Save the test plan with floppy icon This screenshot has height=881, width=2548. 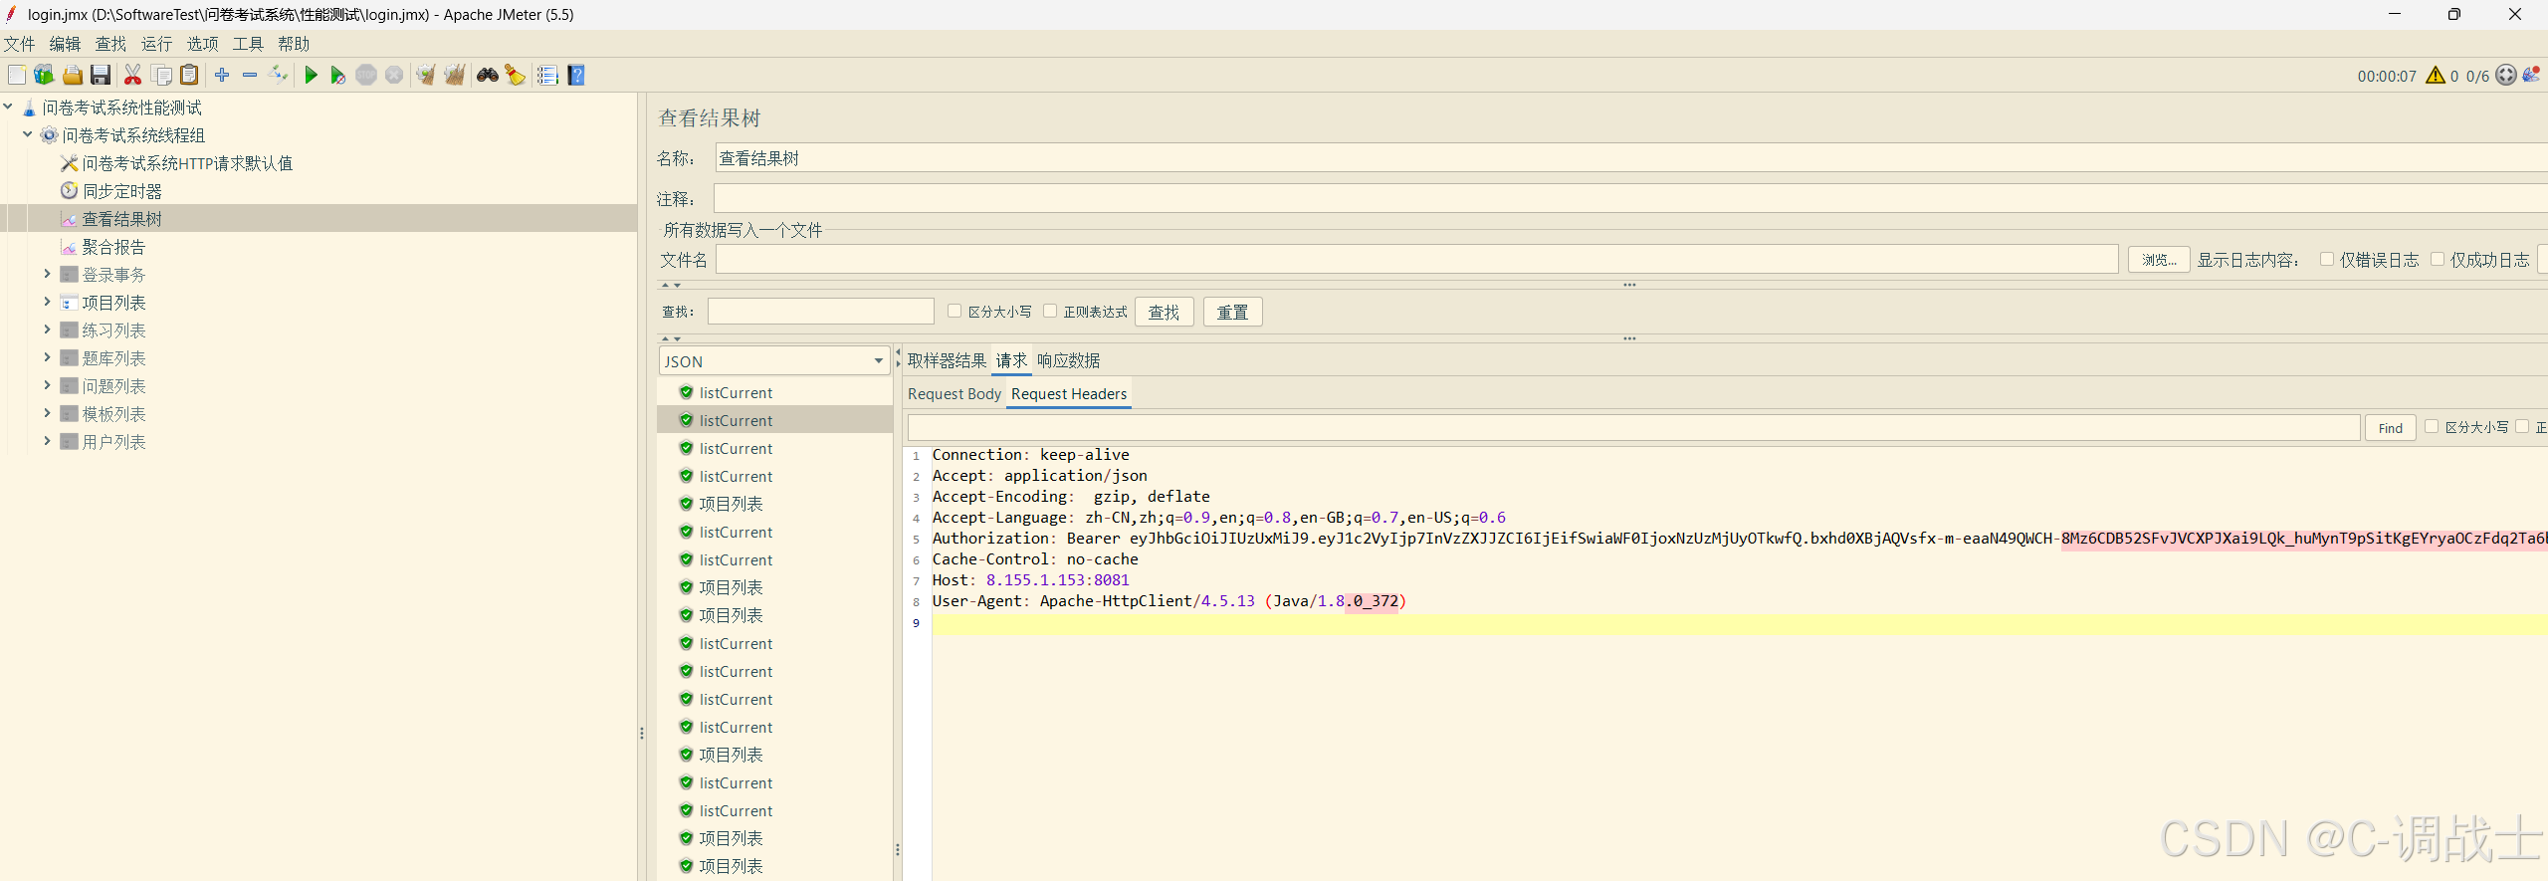(x=101, y=75)
